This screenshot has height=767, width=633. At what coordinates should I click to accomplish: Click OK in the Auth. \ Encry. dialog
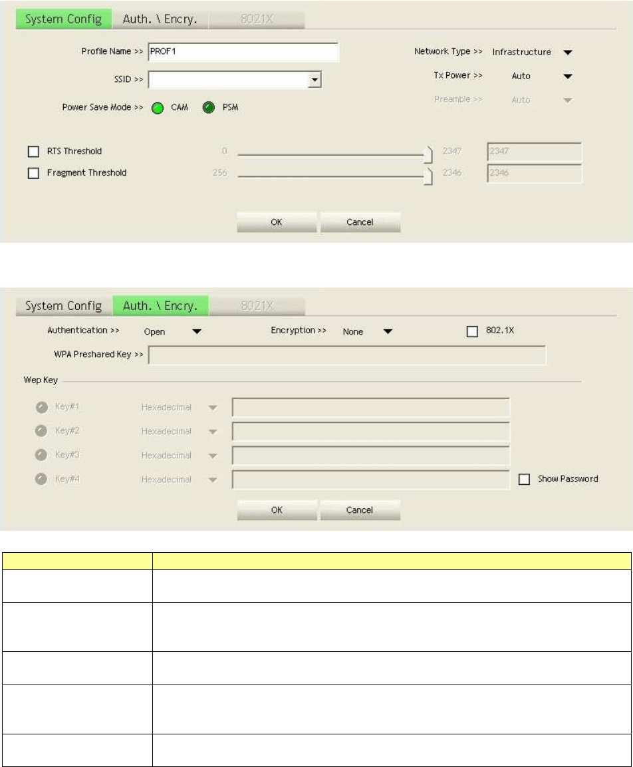click(x=277, y=510)
